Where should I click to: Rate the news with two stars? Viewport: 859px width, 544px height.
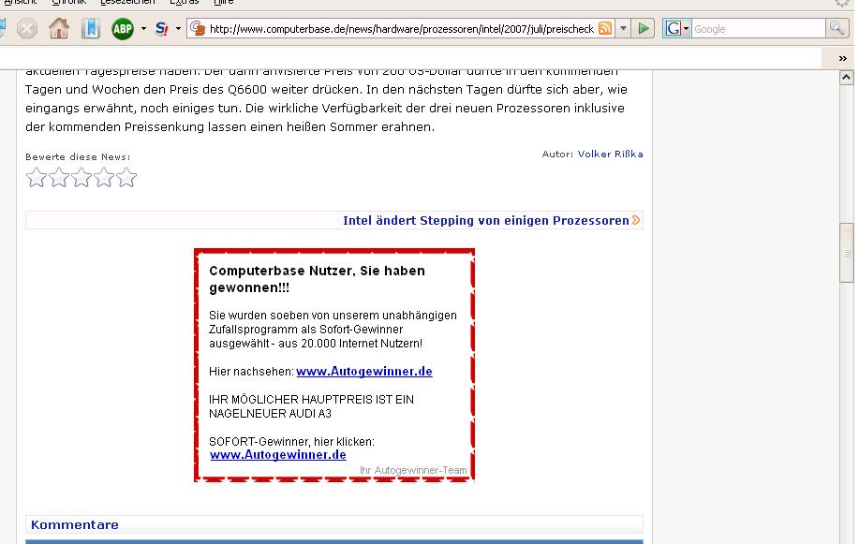click(59, 178)
